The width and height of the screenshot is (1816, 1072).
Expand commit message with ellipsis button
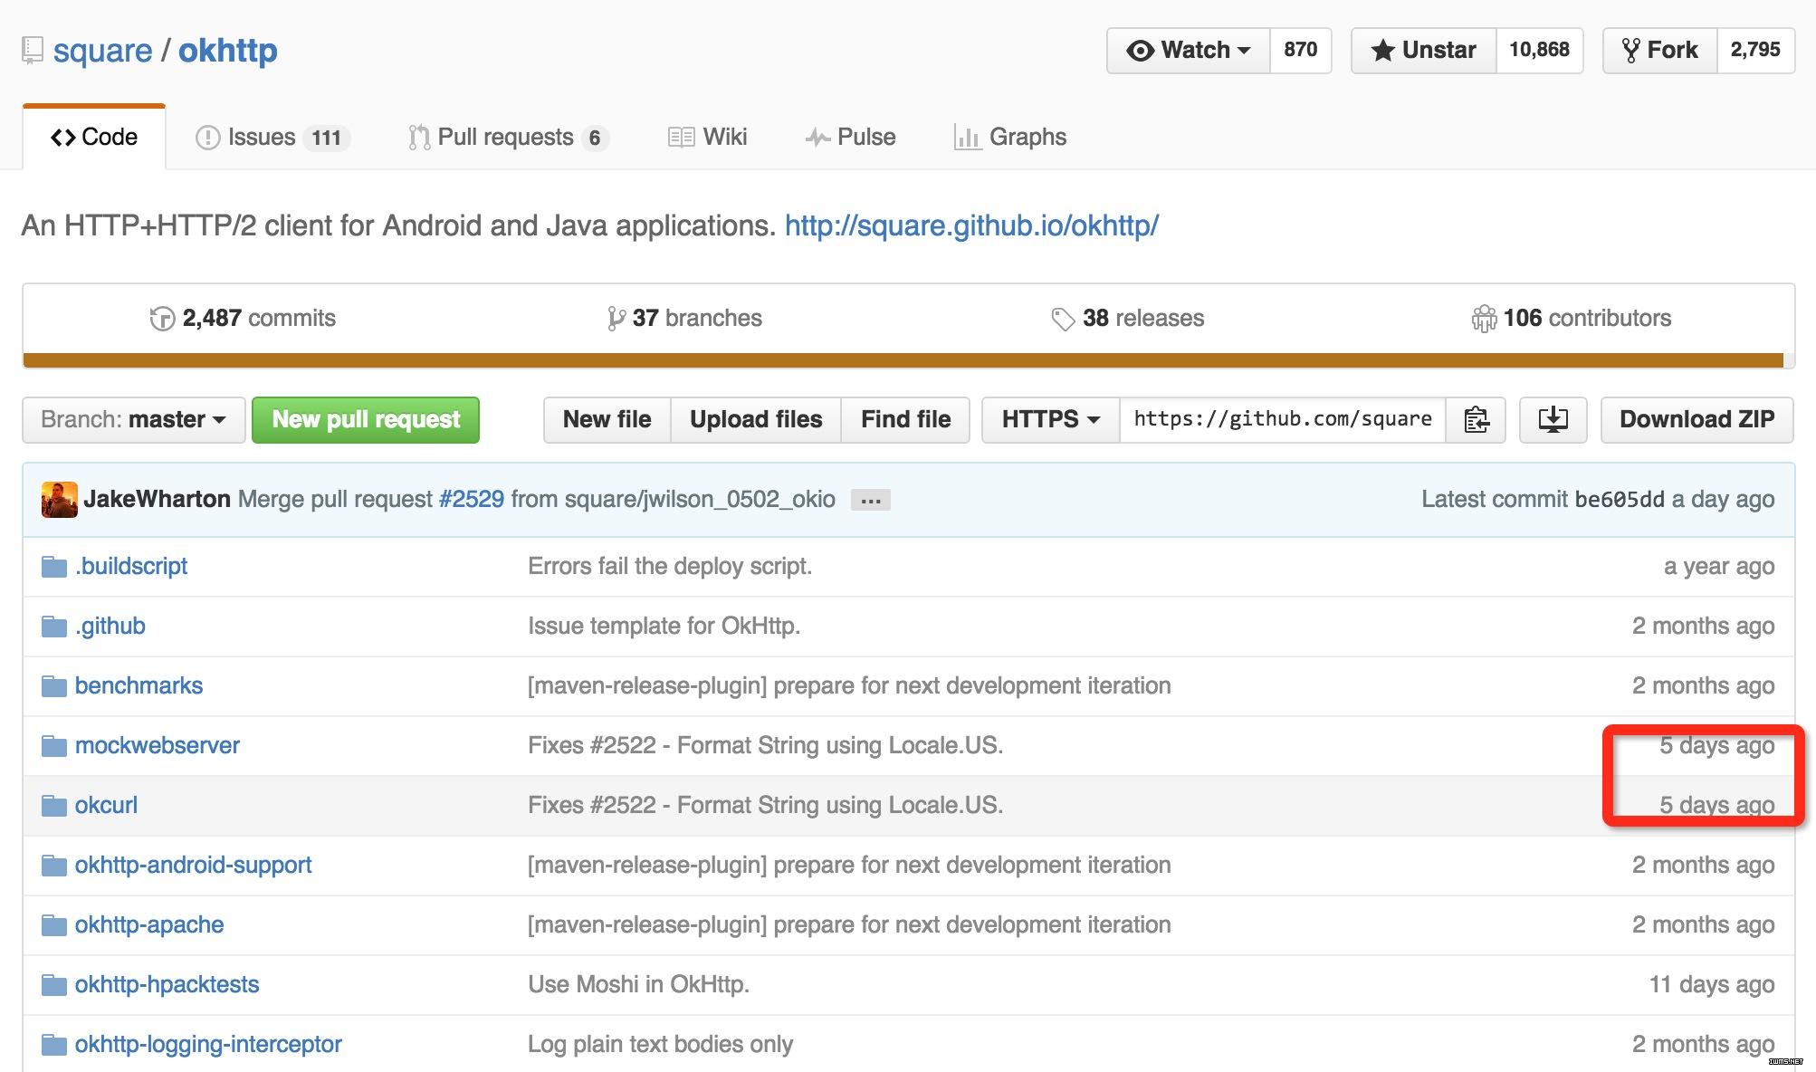tap(871, 500)
